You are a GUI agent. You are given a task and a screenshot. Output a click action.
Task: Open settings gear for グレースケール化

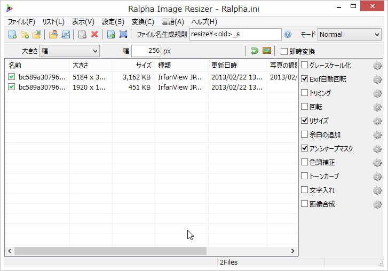(377, 66)
